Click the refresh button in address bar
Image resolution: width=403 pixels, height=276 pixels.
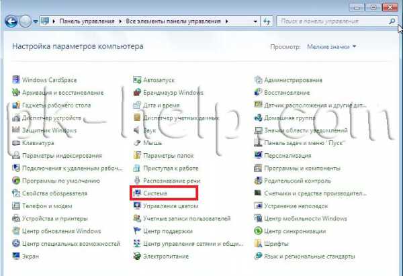coord(267,21)
